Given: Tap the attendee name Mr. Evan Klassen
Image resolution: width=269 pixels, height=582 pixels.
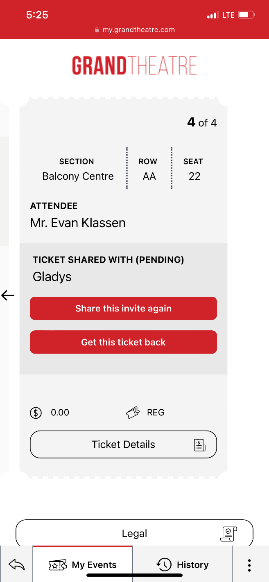Looking at the screenshot, I should (x=78, y=223).
